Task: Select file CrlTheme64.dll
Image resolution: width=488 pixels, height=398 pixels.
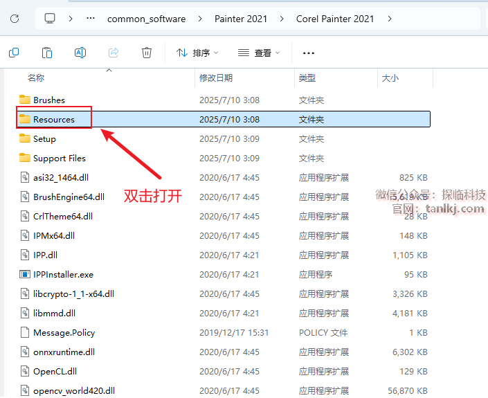Action: [x=63, y=217]
